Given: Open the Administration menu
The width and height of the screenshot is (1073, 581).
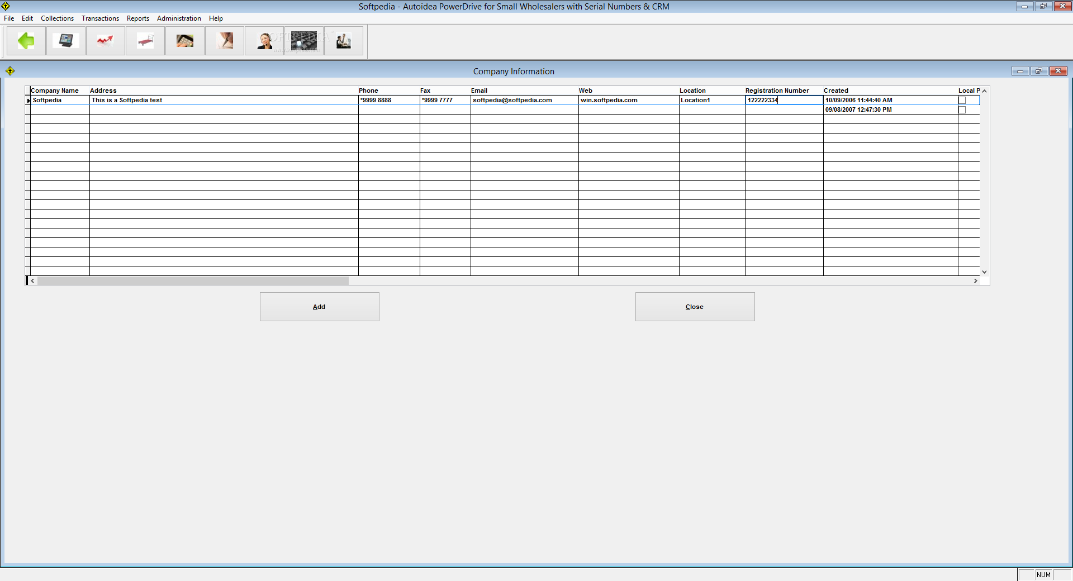Looking at the screenshot, I should (x=179, y=18).
